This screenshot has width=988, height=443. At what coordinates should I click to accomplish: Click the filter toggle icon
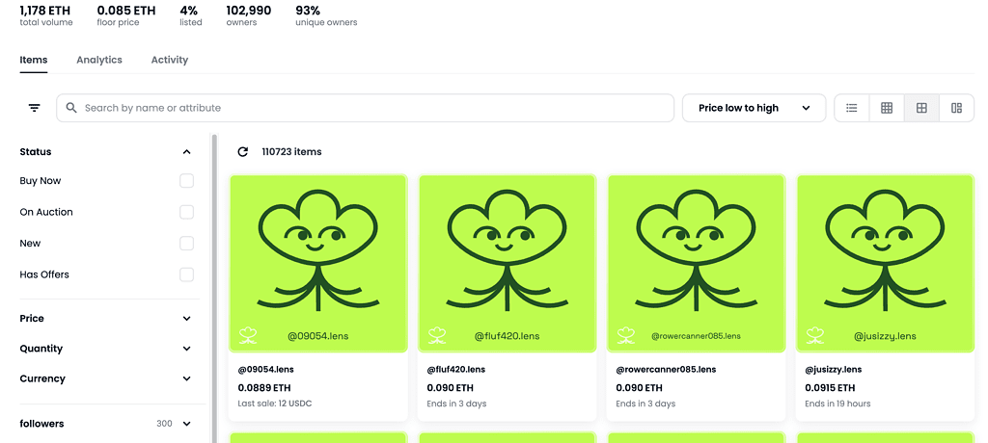click(x=35, y=108)
